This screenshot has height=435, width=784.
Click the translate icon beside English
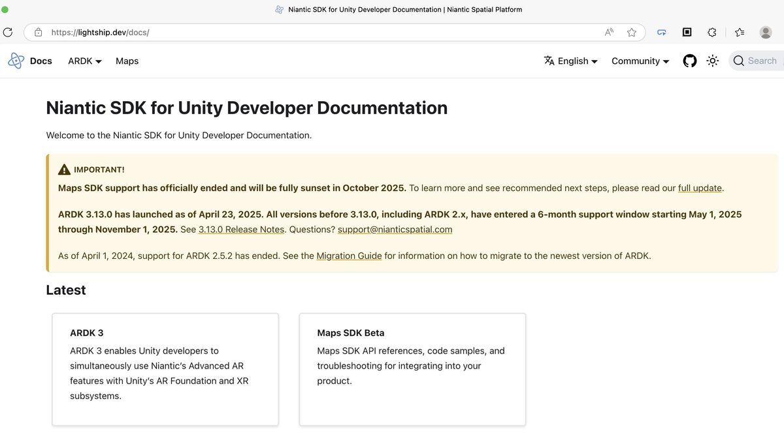coord(549,61)
